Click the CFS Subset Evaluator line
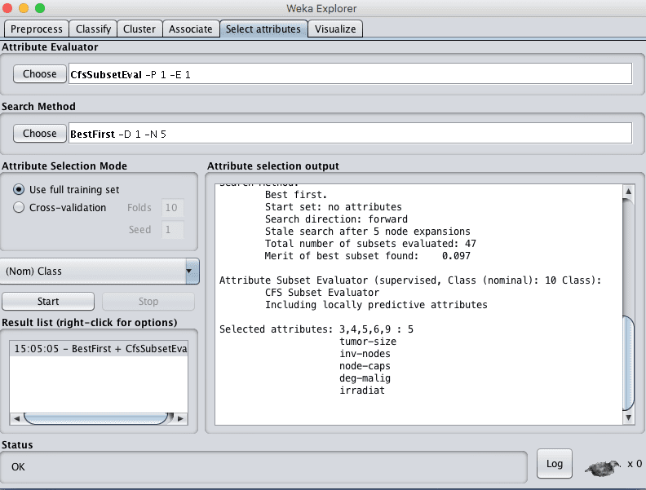646x490 pixels. coord(322,293)
